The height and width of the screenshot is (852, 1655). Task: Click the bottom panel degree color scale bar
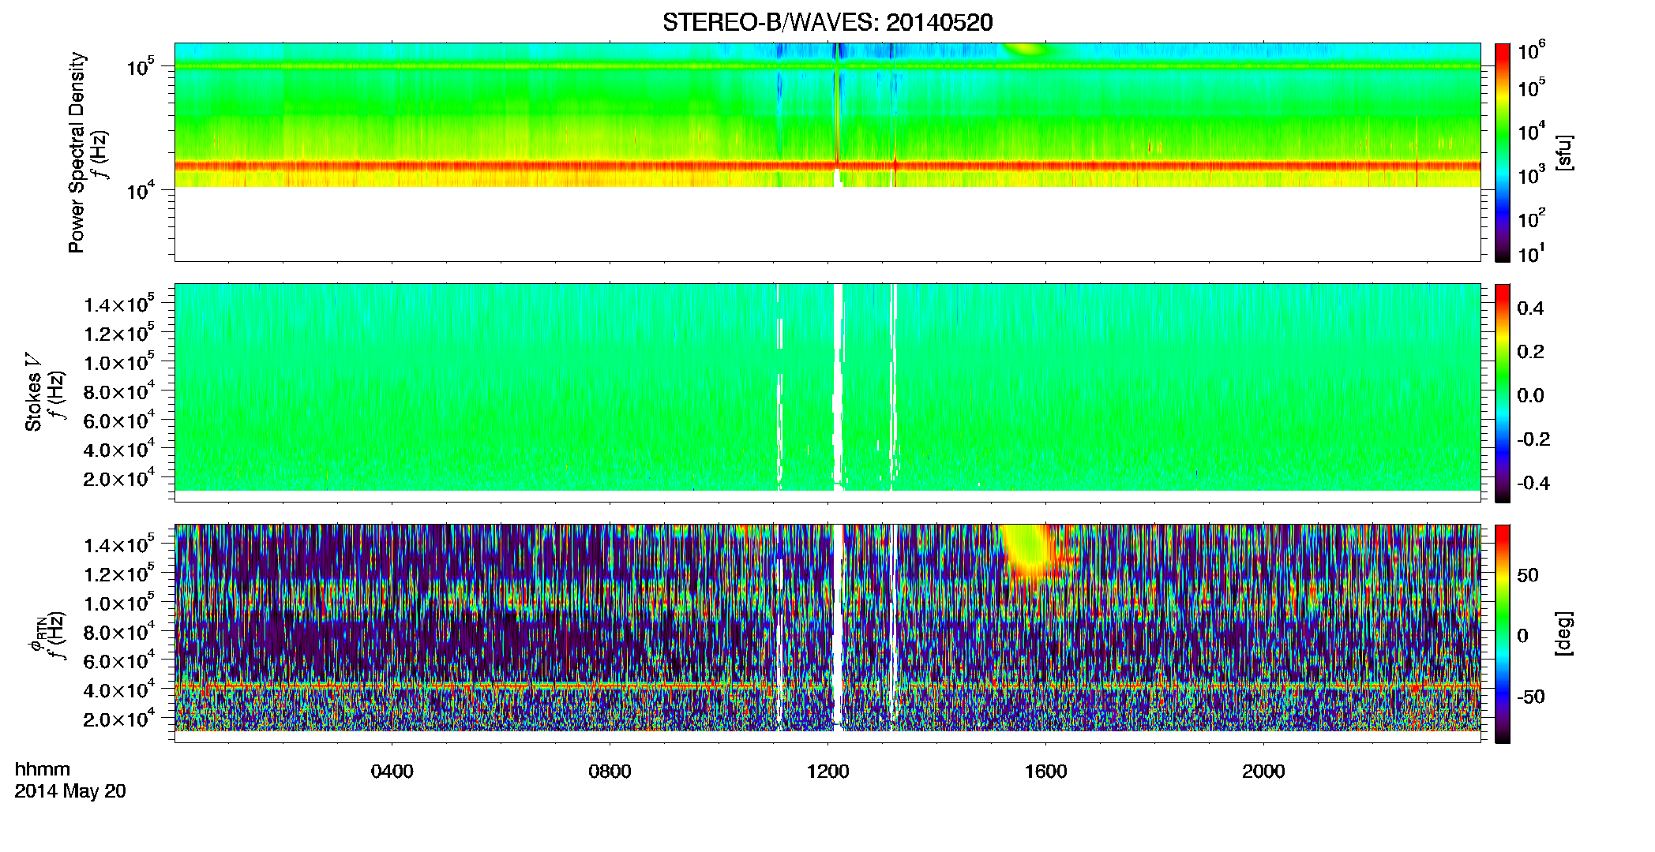[1503, 633]
